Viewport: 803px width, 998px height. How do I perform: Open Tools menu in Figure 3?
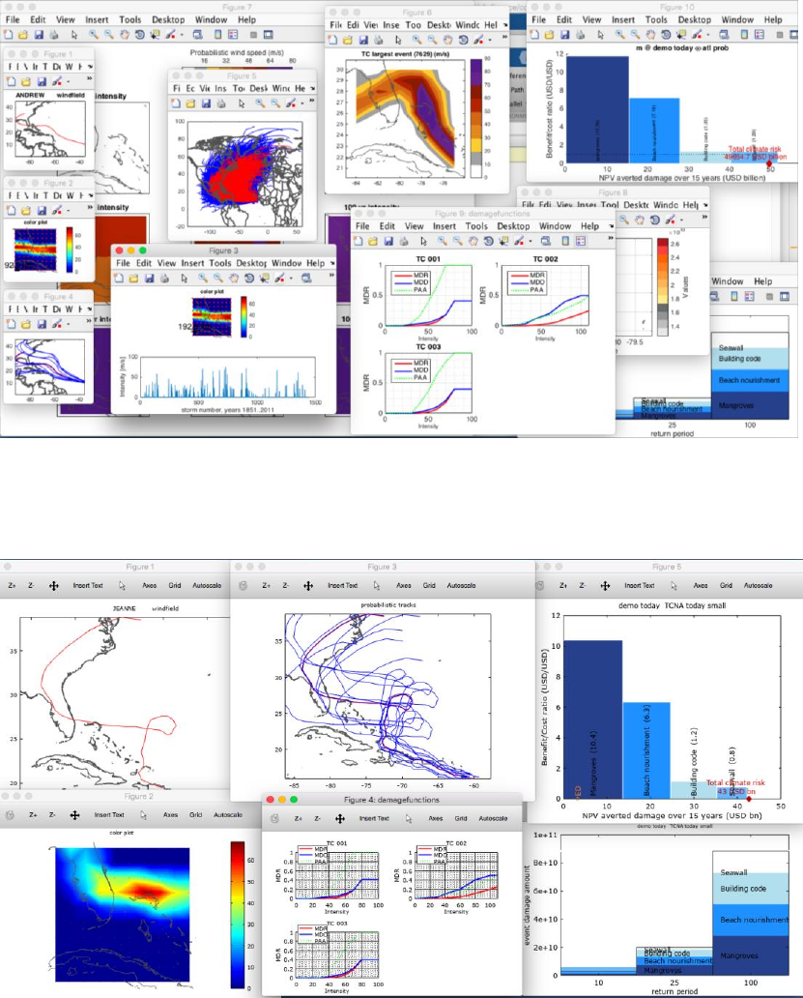(220, 263)
